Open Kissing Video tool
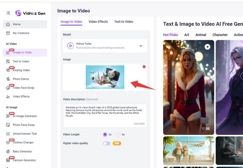The height and width of the screenshot is (168, 243). (x=25, y=70)
